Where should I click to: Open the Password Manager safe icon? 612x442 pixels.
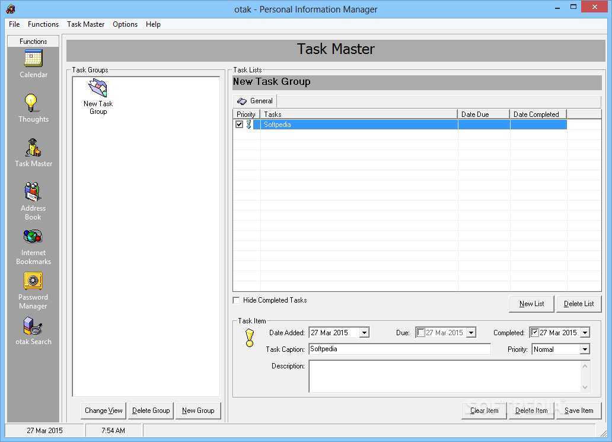point(33,281)
